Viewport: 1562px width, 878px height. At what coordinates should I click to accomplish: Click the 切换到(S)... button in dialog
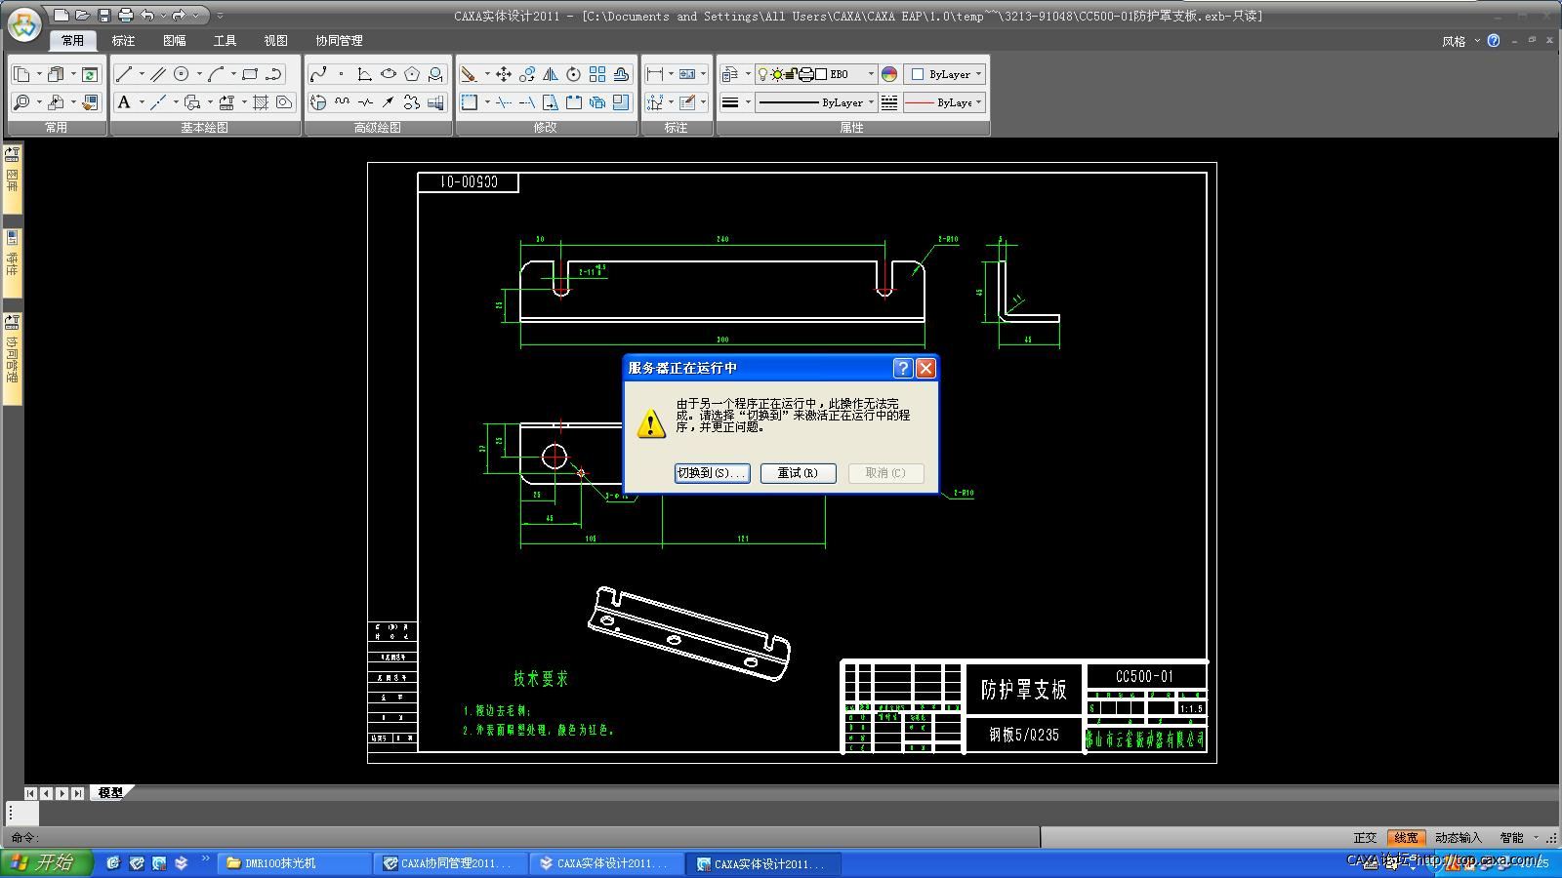[712, 473]
